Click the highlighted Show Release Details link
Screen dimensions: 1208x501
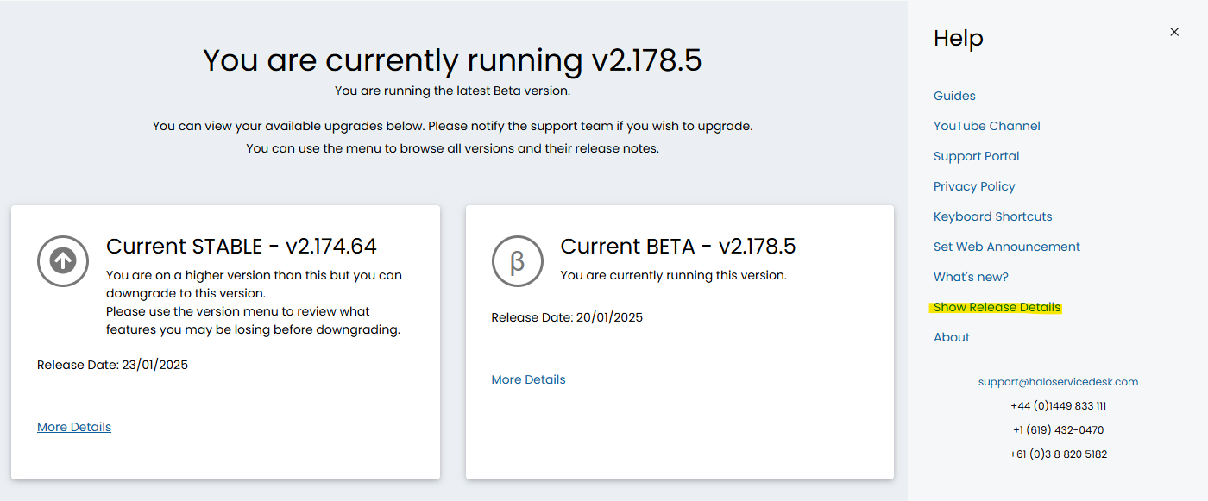997,307
